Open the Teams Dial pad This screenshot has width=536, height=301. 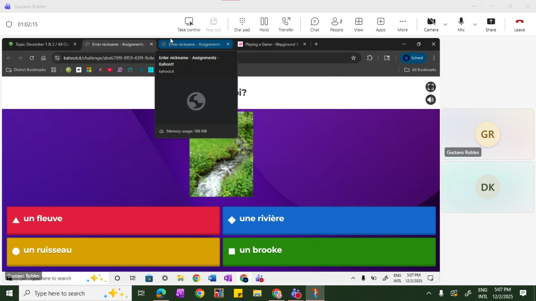242,24
